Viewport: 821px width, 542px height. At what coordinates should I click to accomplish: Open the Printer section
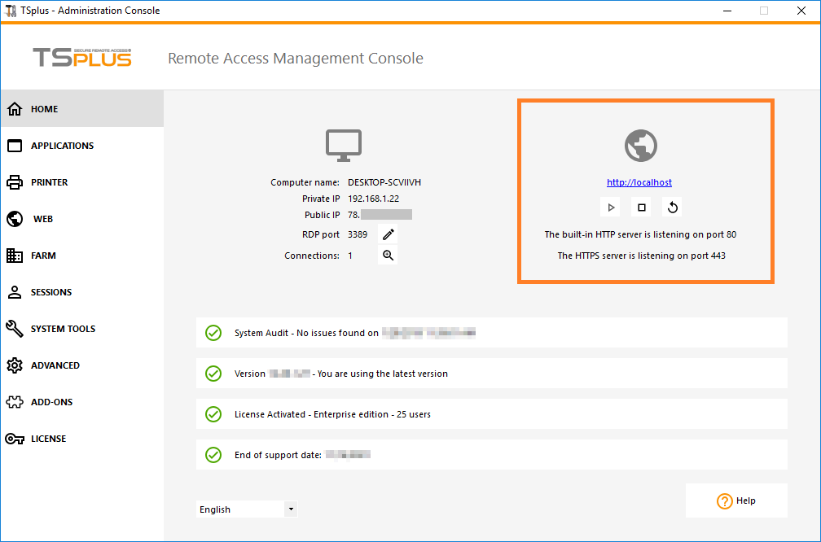point(49,182)
